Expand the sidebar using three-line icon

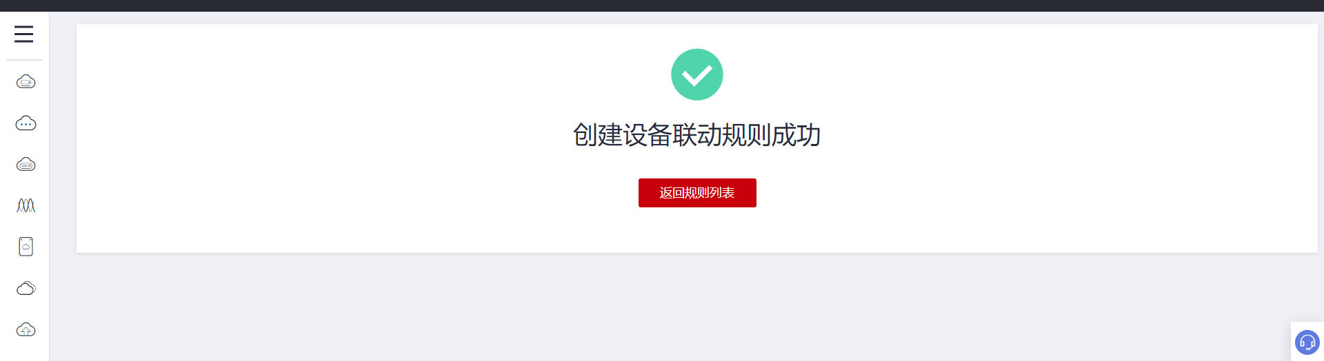pos(23,34)
